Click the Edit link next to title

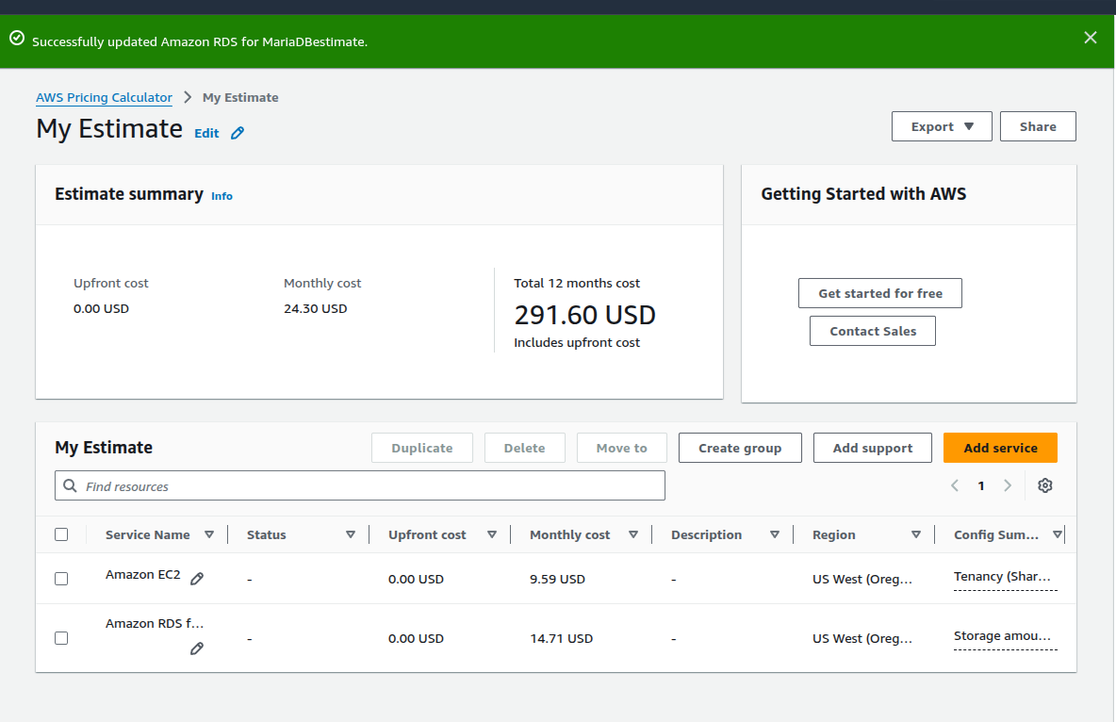click(x=206, y=133)
